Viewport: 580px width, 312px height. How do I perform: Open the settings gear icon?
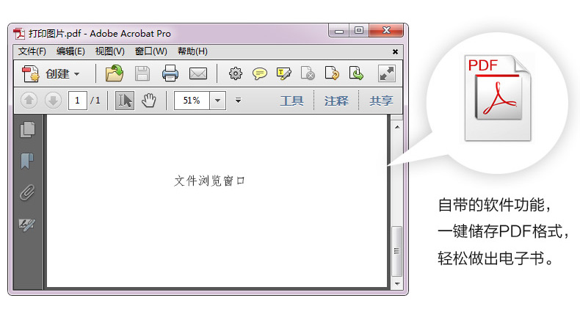pos(236,73)
